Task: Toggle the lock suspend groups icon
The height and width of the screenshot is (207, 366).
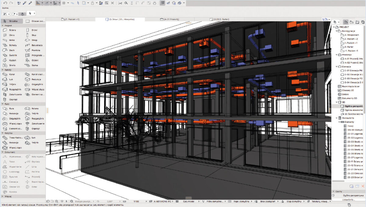Action: (92, 3)
